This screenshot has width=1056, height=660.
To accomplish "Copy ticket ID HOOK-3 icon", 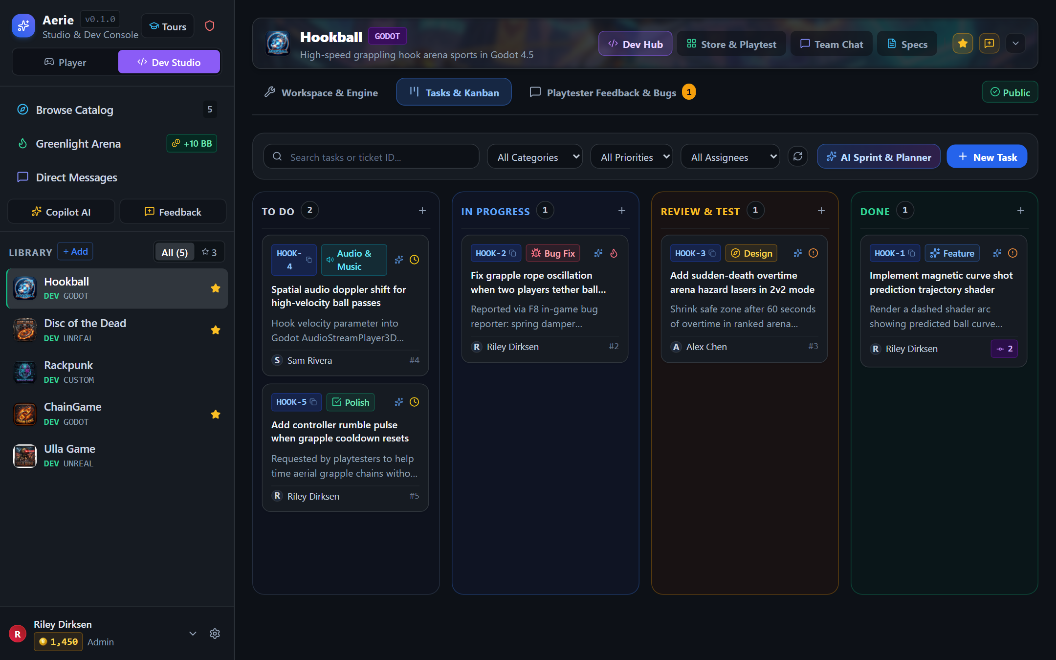I will (712, 253).
